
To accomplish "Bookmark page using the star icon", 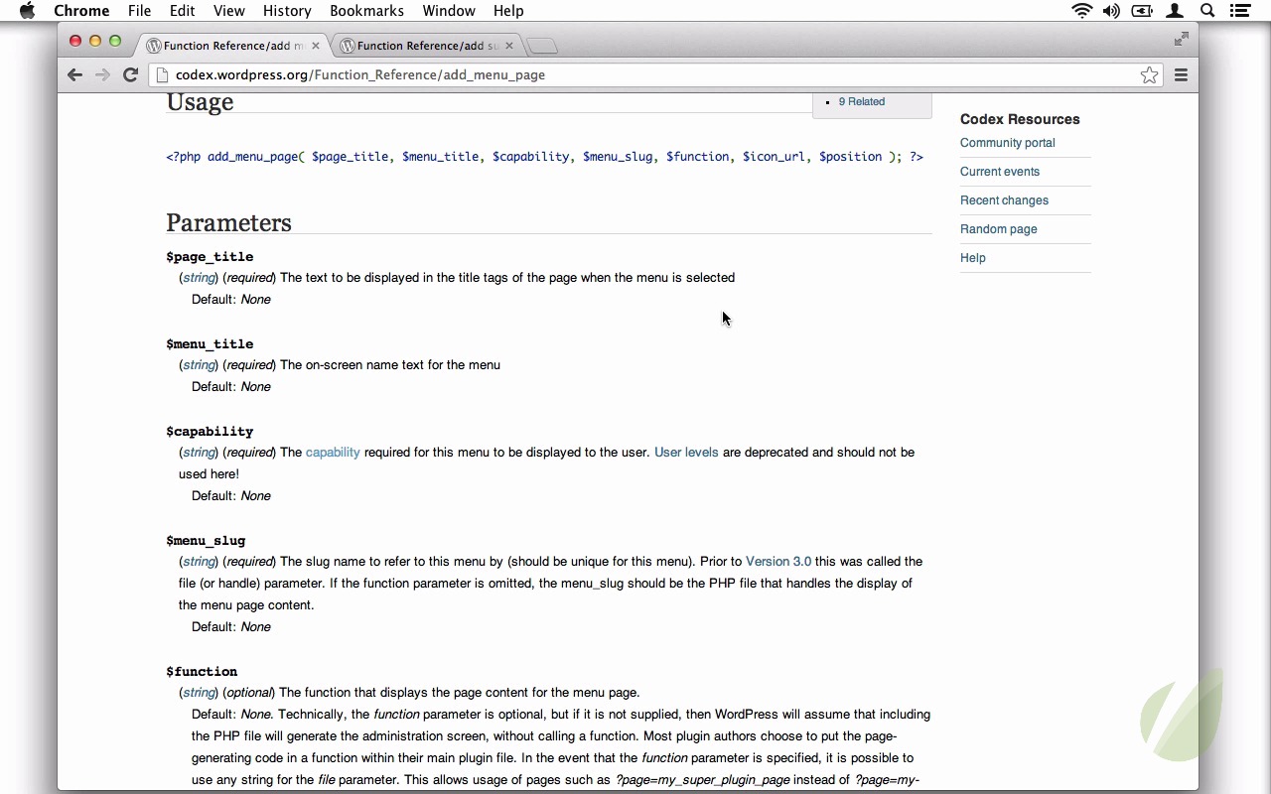I will (x=1149, y=74).
